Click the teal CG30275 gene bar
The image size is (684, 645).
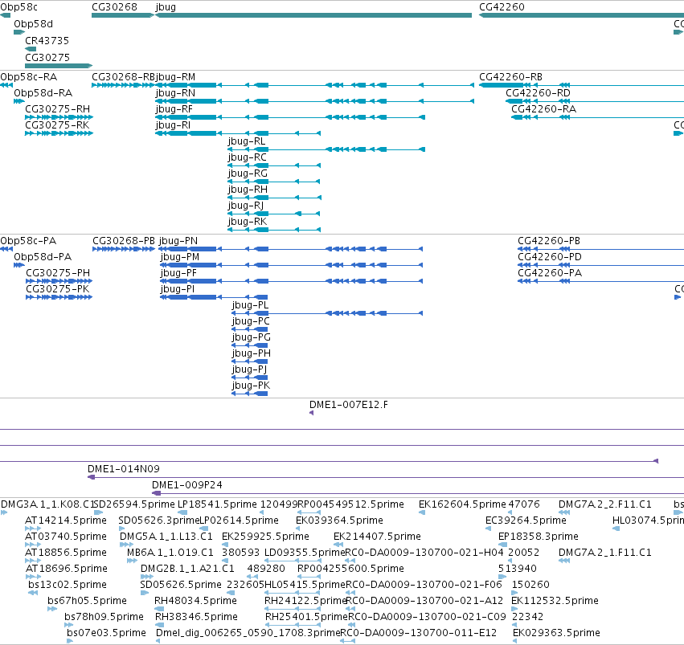pyautogui.click(x=59, y=66)
